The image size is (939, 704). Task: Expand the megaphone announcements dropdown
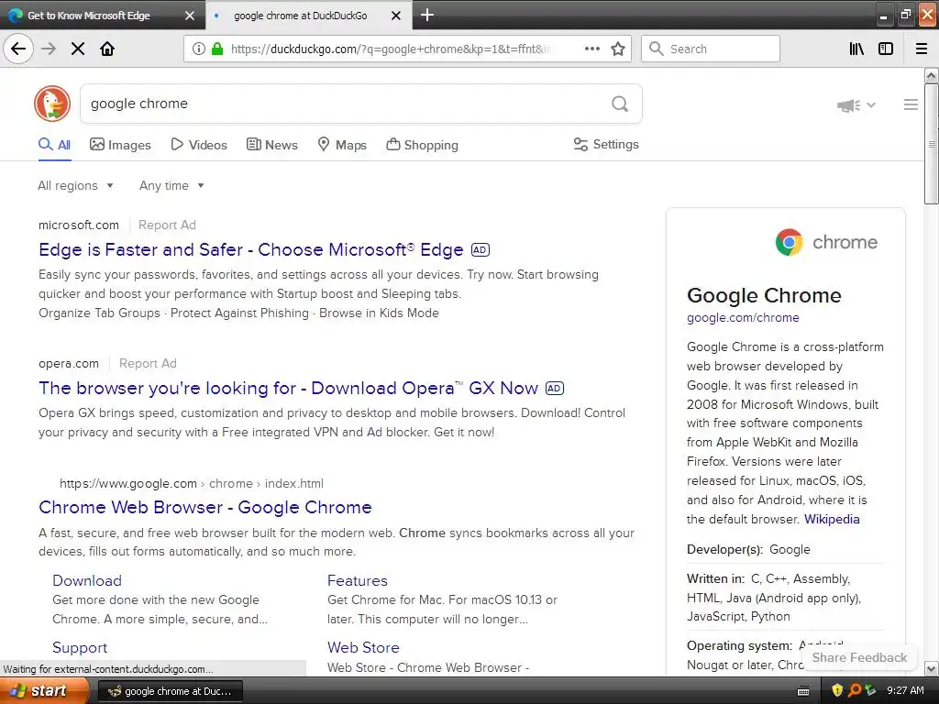click(x=856, y=105)
